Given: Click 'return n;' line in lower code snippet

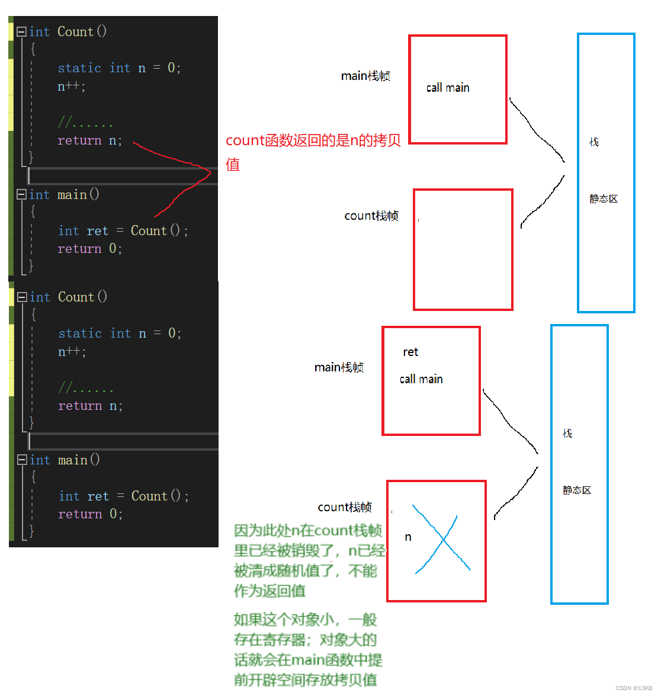Looking at the screenshot, I should pyautogui.click(x=90, y=406).
